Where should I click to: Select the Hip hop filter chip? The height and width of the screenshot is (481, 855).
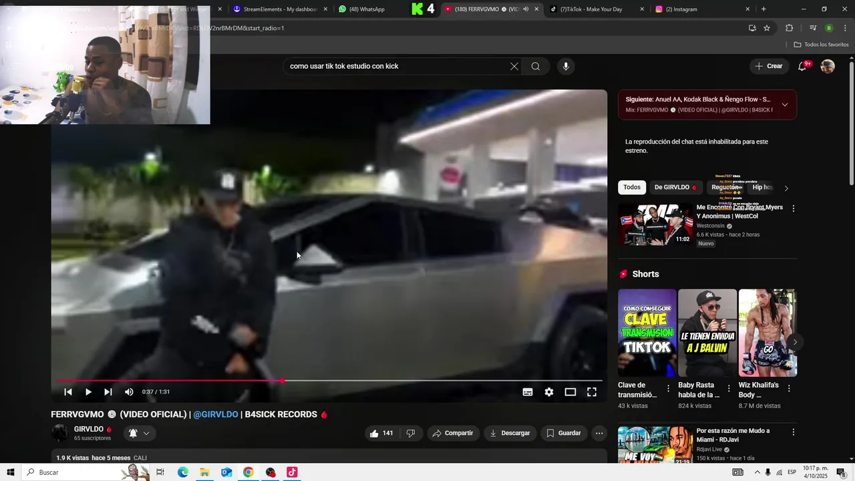pos(762,188)
